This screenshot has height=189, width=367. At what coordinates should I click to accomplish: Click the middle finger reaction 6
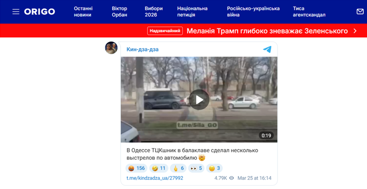click(x=179, y=168)
